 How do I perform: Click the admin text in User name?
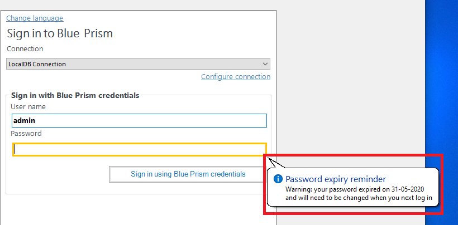[x=25, y=121]
